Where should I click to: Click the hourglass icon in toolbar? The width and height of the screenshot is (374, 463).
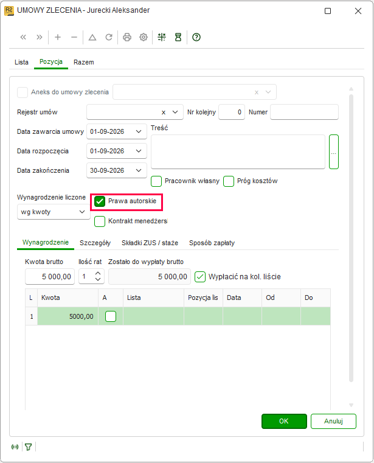pos(178,37)
